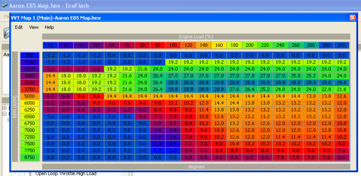Open the Help menu in VVT Map window
Screen dimensions: 361x176
tap(49, 27)
